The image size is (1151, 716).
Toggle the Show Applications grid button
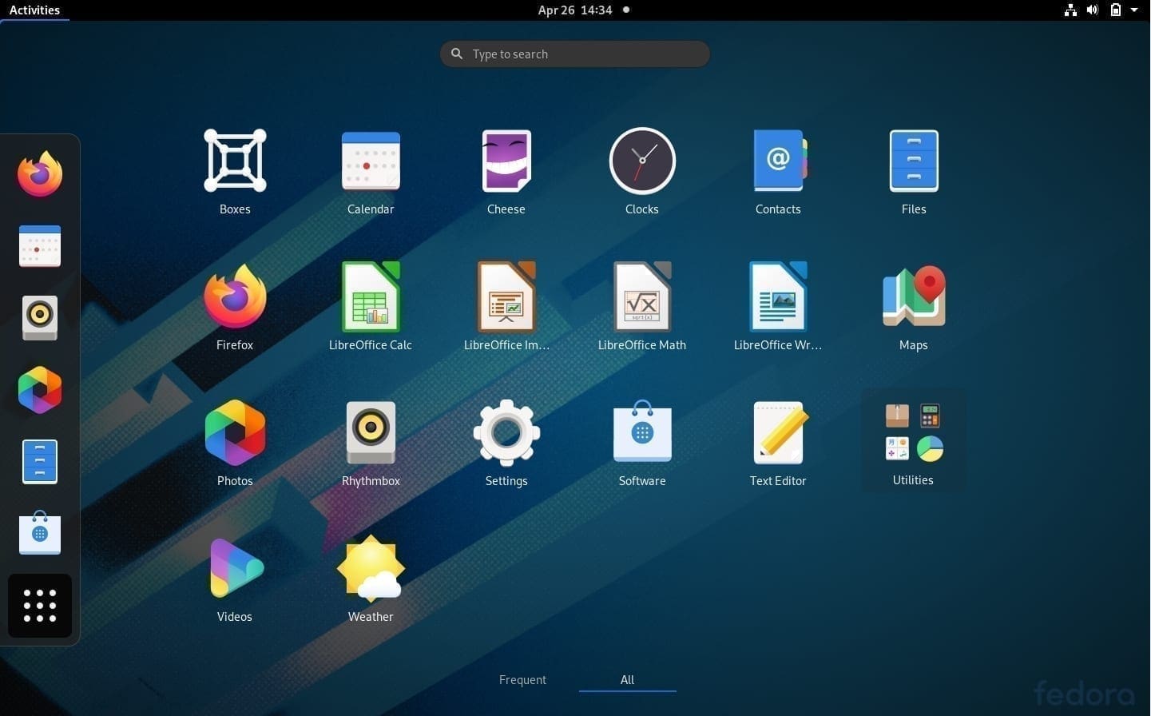click(x=40, y=606)
